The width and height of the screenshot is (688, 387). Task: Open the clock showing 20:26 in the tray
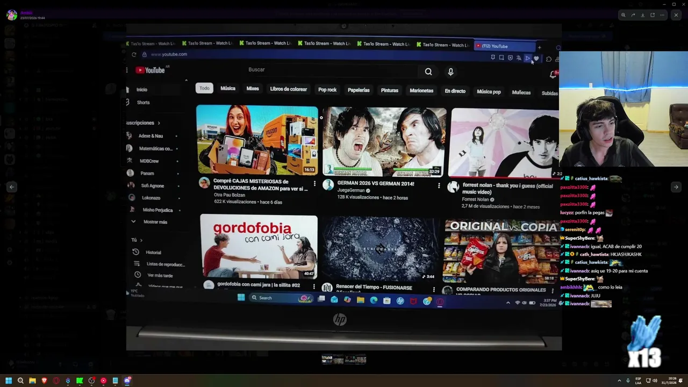[669, 381]
